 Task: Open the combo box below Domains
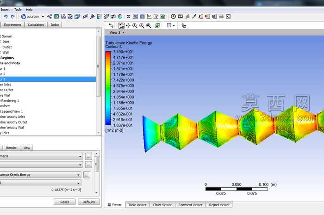[41, 165]
